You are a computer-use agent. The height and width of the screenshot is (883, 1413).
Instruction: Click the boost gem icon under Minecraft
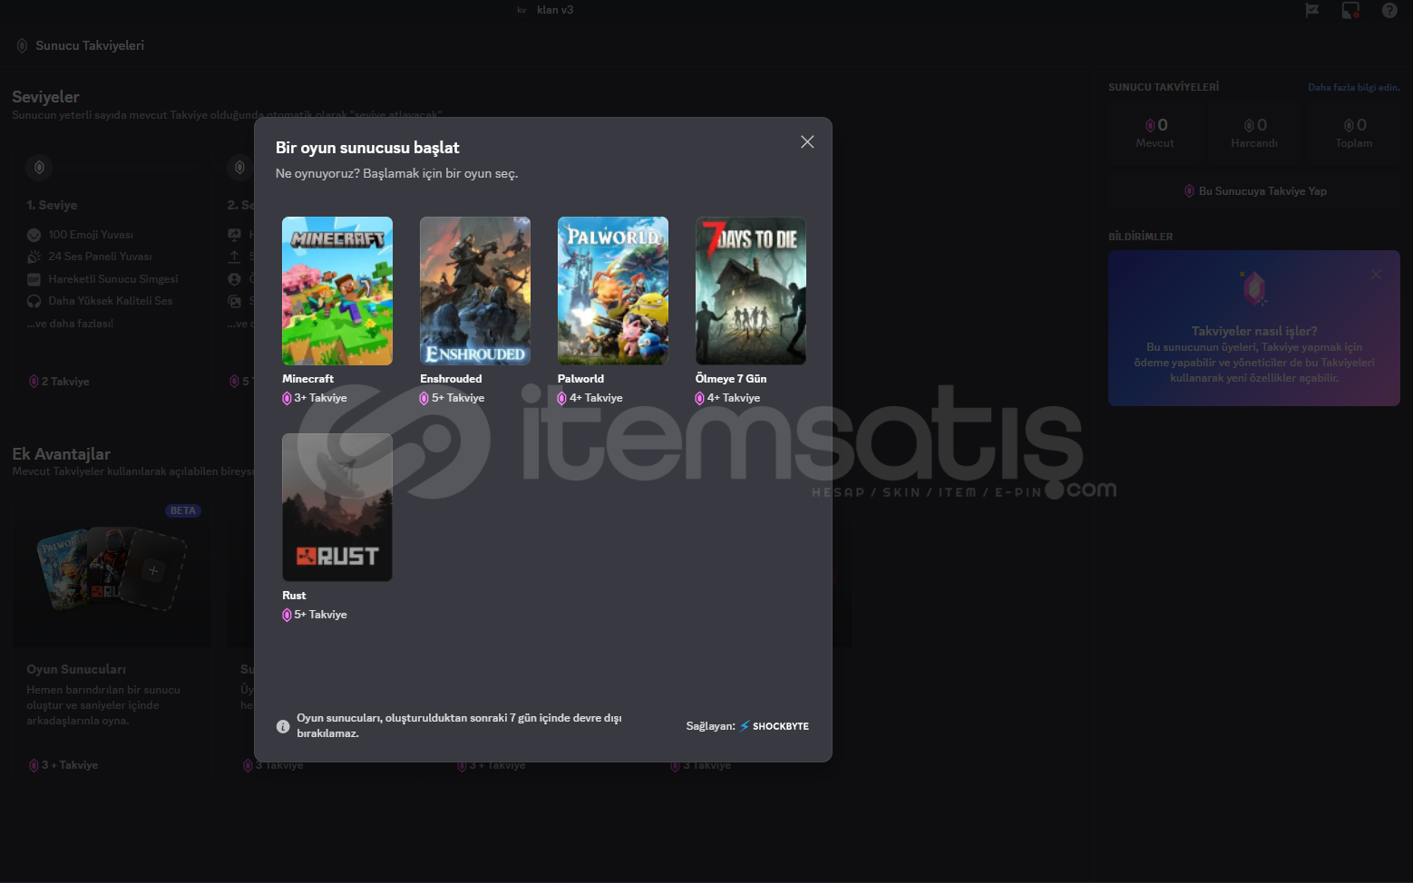(287, 398)
